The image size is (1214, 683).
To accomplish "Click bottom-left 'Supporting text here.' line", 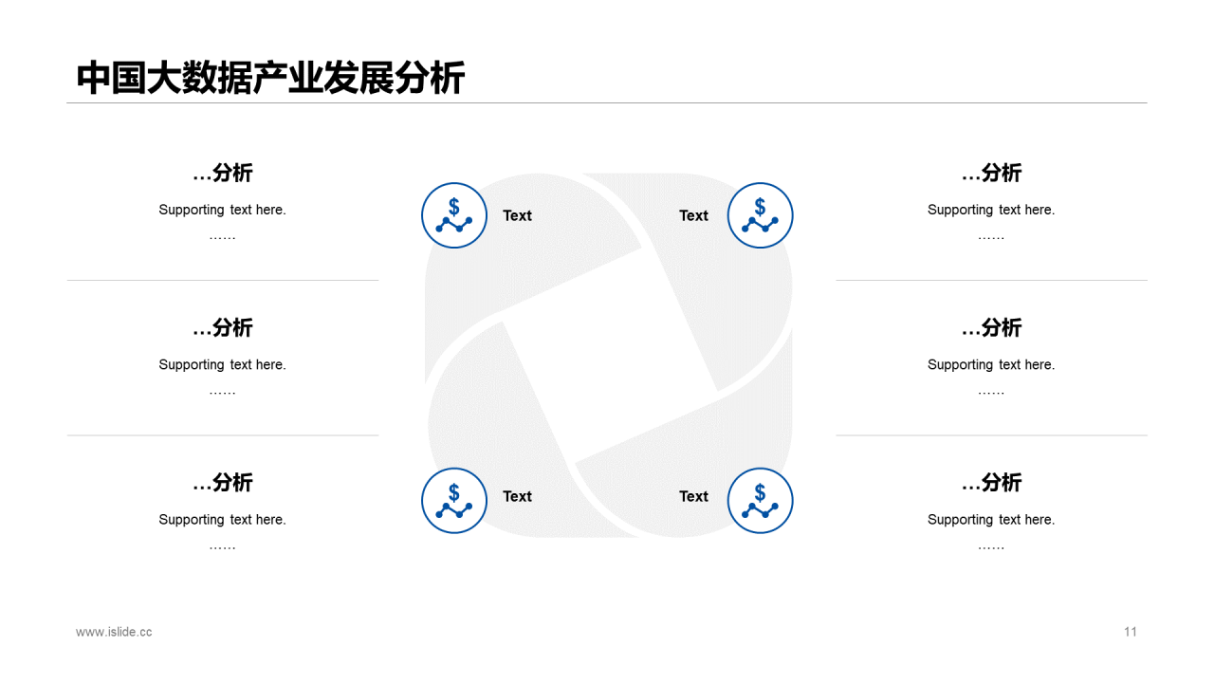I will (x=222, y=519).
